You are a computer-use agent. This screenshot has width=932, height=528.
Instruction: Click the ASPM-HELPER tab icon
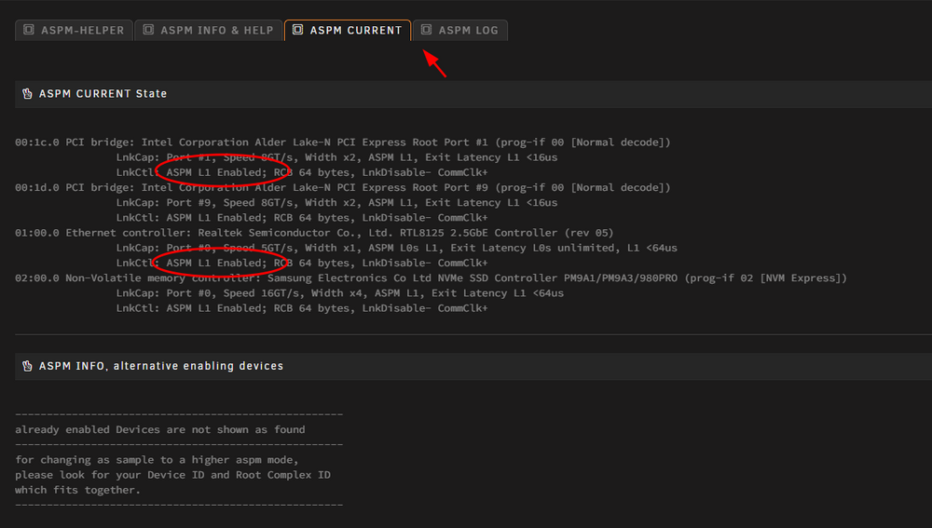[x=29, y=30]
